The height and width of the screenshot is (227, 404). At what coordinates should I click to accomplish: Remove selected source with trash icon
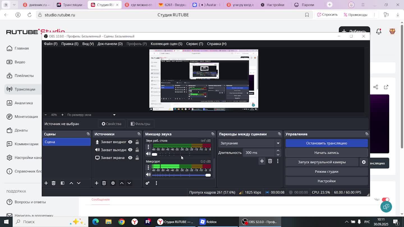104,183
